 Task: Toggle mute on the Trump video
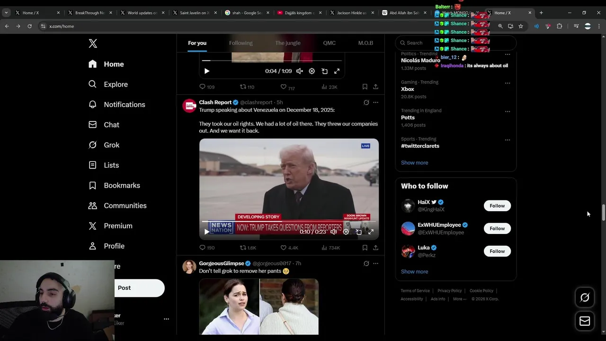coord(334,232)
